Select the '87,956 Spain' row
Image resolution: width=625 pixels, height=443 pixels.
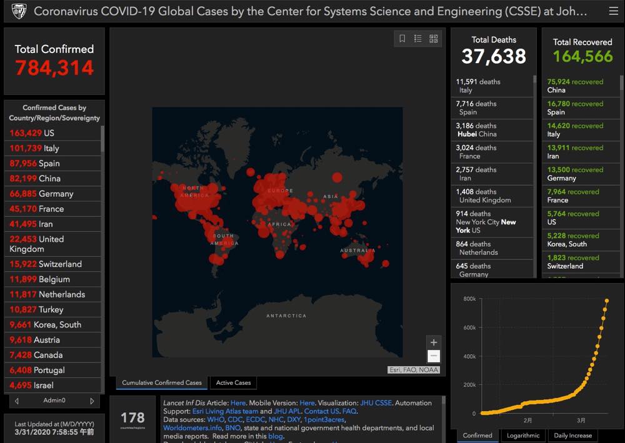52,163
